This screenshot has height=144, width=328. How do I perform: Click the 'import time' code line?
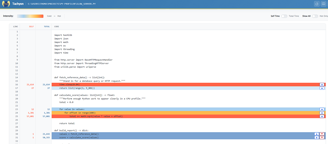[x=61, y=53]
